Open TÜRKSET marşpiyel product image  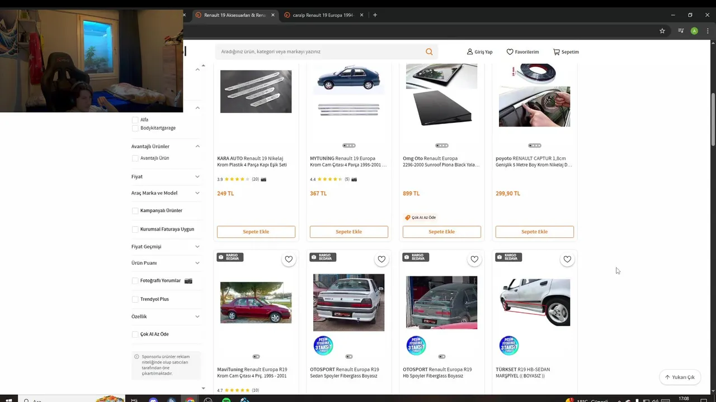(534, 303)
